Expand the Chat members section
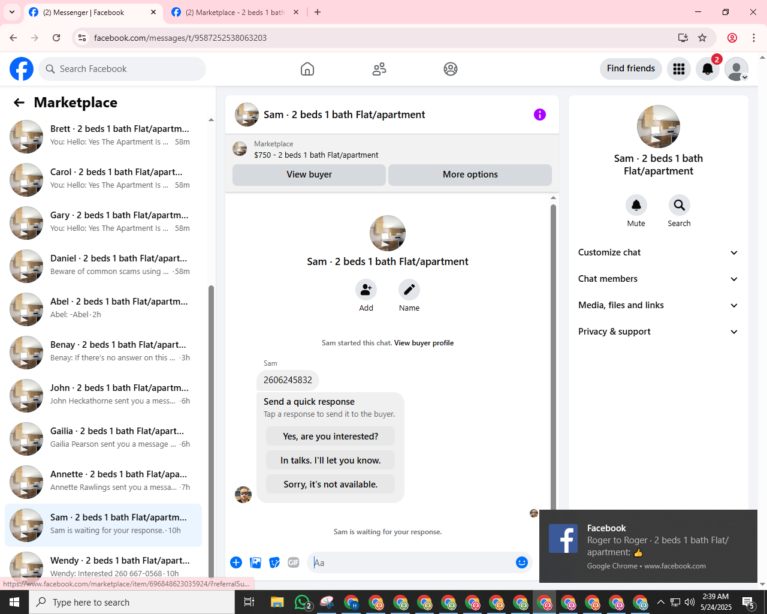This screenshot has height=614, width=767. pos(659,279)
